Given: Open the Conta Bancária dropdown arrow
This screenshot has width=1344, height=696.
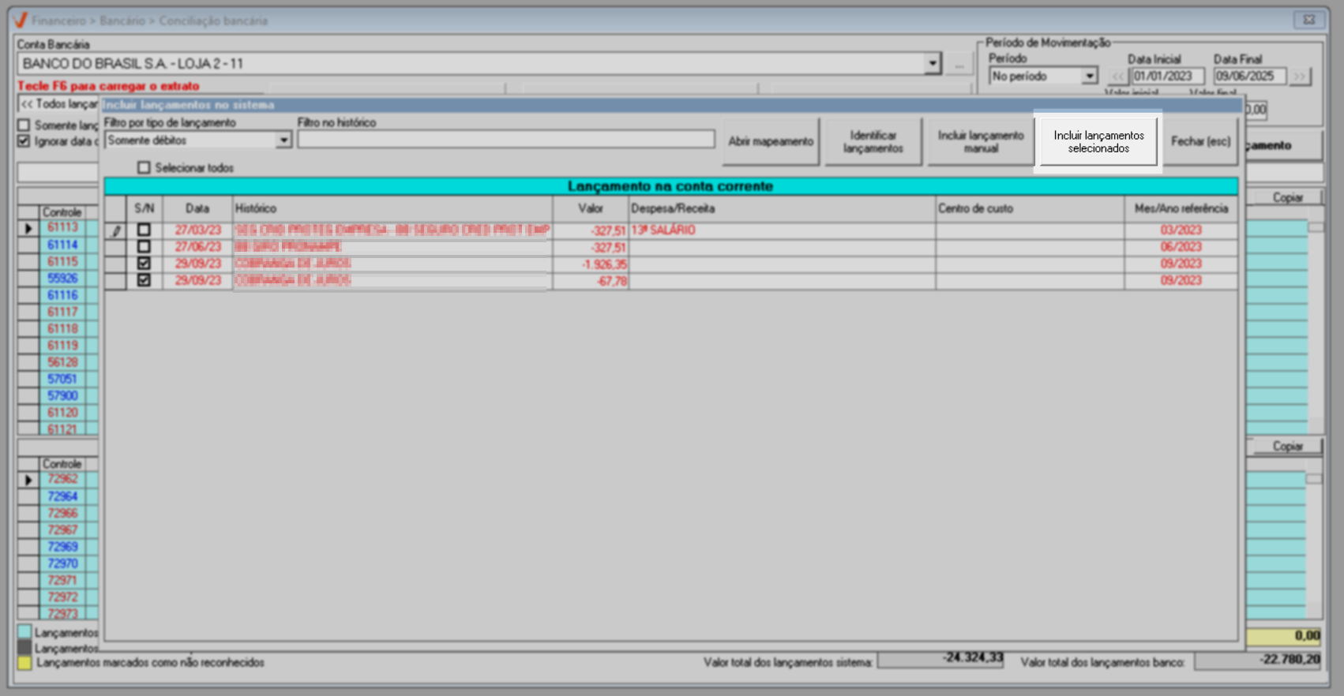Looking at the screenshot, I should pyautogui.click(x=933, y=63).
